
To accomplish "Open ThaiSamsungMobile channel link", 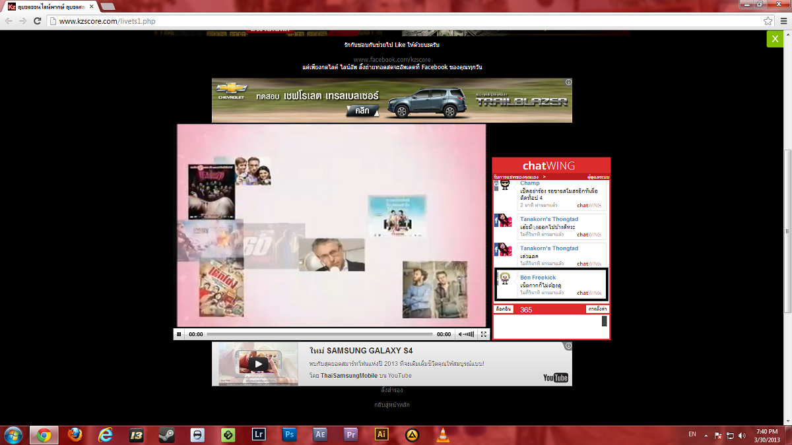I will [x=349, y=376].
